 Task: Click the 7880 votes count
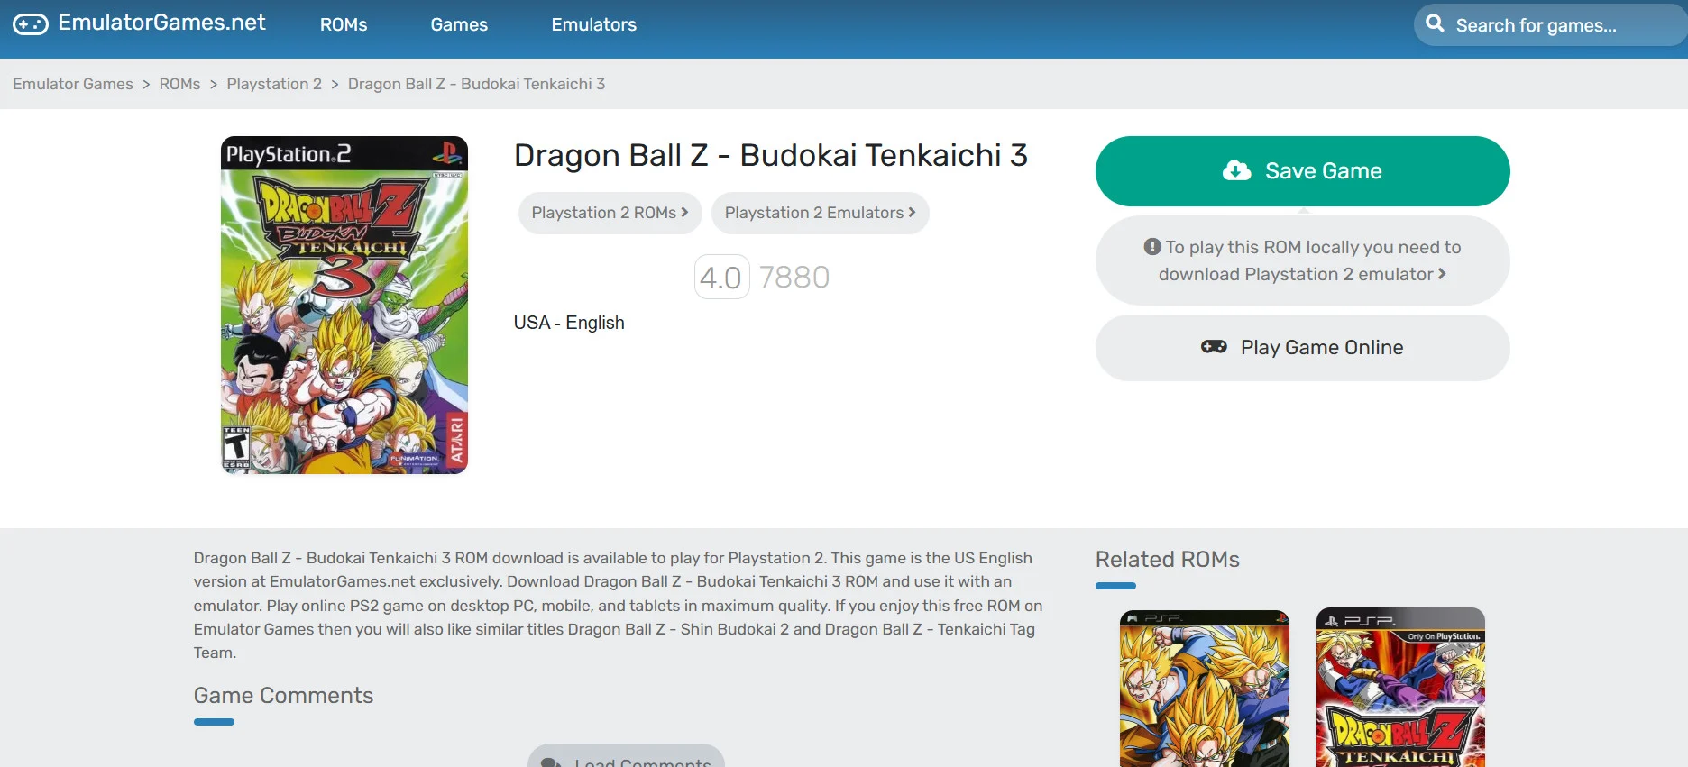click(794, 277)
